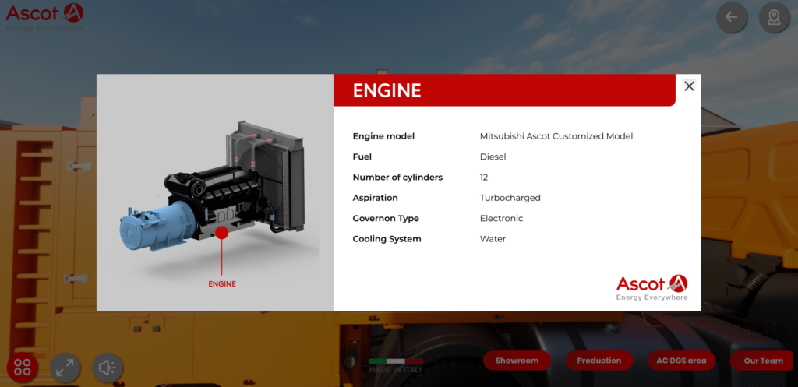Click the ENGINE title header
The width and height of the screenshot is (798, 387).
(x=387, y=90)
